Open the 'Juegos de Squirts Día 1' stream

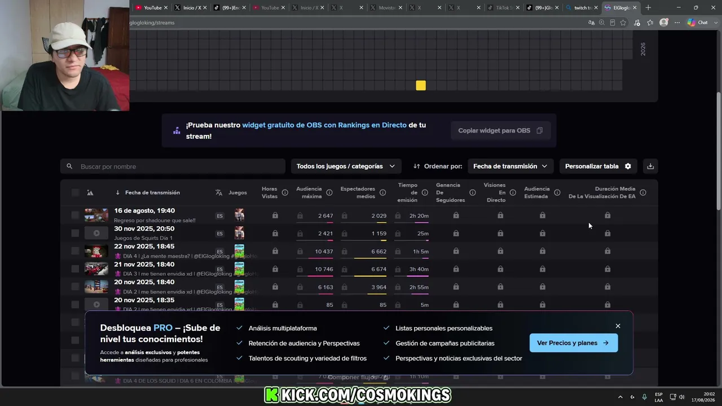[x=143, y=238]
